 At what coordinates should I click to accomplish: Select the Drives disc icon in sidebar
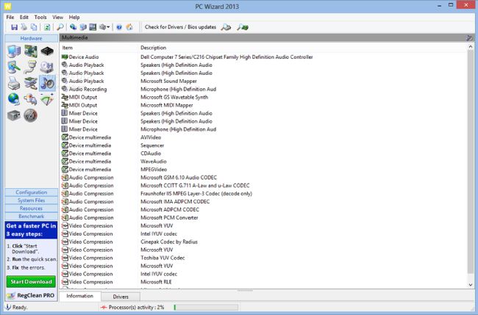coord(47,67)
